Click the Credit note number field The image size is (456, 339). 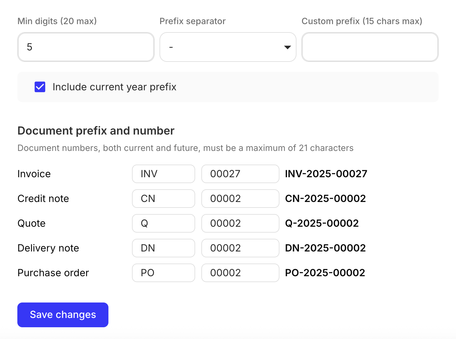tap(240, 199)
